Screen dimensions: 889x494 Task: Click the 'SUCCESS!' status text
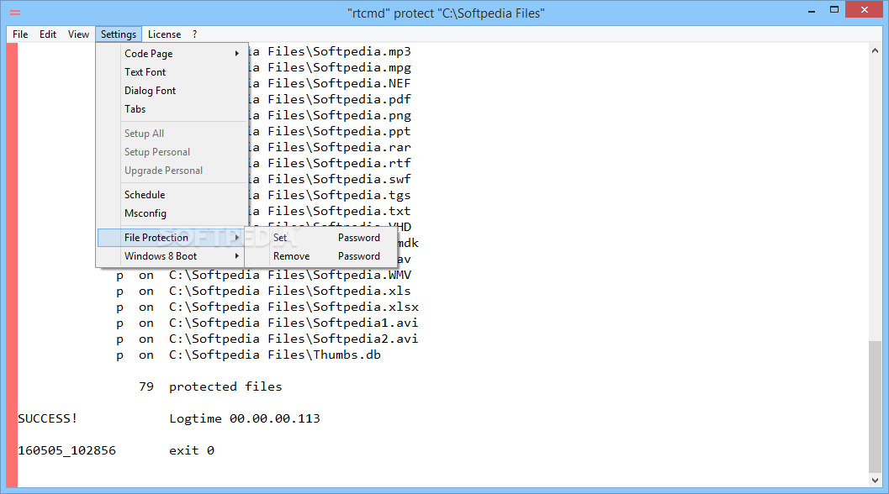pyautogui.click(x=48, y=418)
